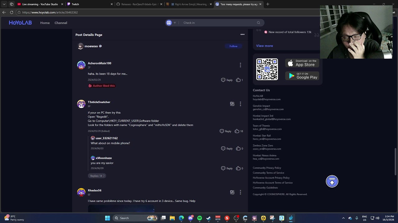
Task: Click the taskbar Search box
Action: (x=135, y=218)
